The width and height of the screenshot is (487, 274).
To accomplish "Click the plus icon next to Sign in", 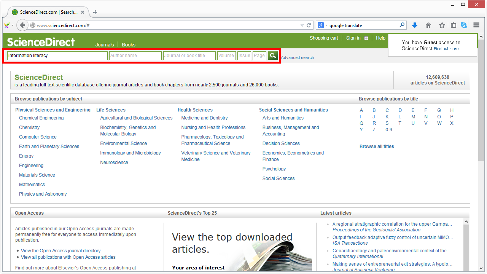I will [366, 38].
